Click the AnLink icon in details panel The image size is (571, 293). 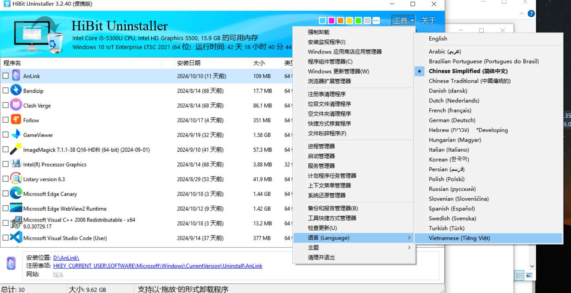point(11,264)
